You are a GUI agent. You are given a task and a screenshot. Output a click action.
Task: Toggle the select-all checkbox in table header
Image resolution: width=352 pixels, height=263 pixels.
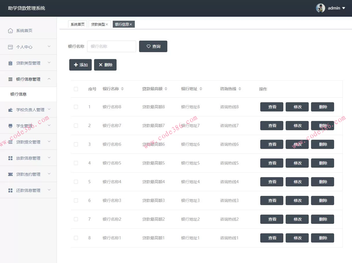76,89
